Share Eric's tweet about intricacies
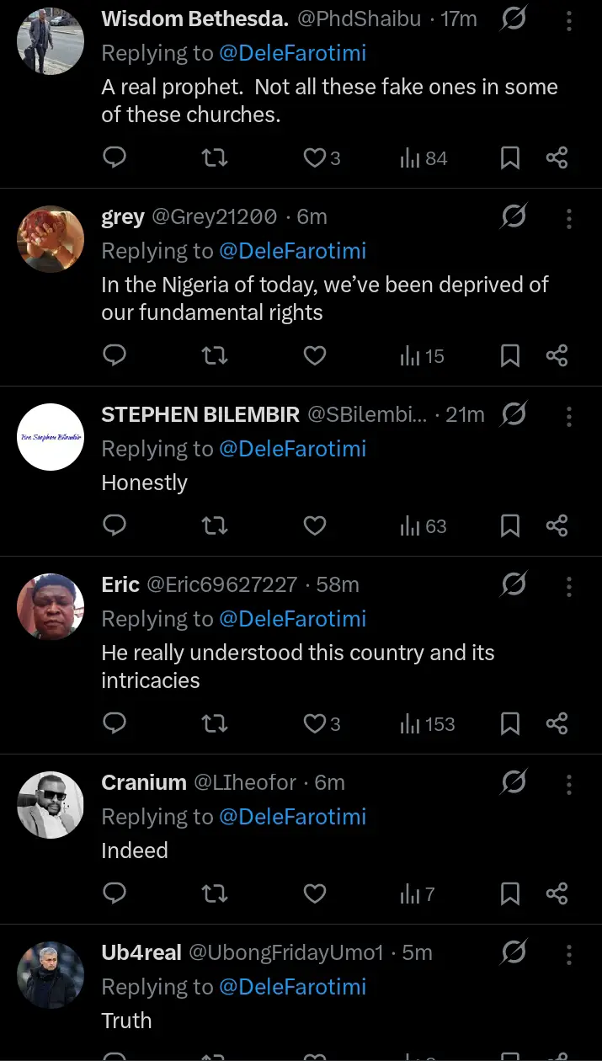 (x=557, y=723)
